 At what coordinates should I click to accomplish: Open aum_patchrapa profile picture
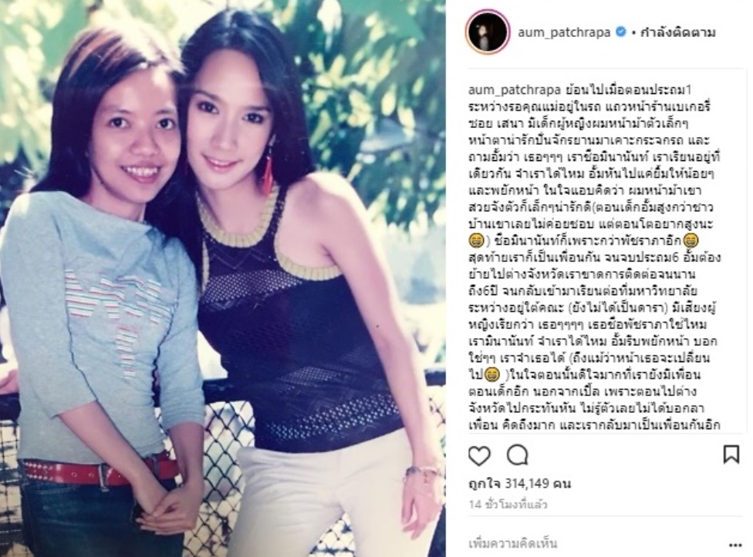(x=488, y=32)
